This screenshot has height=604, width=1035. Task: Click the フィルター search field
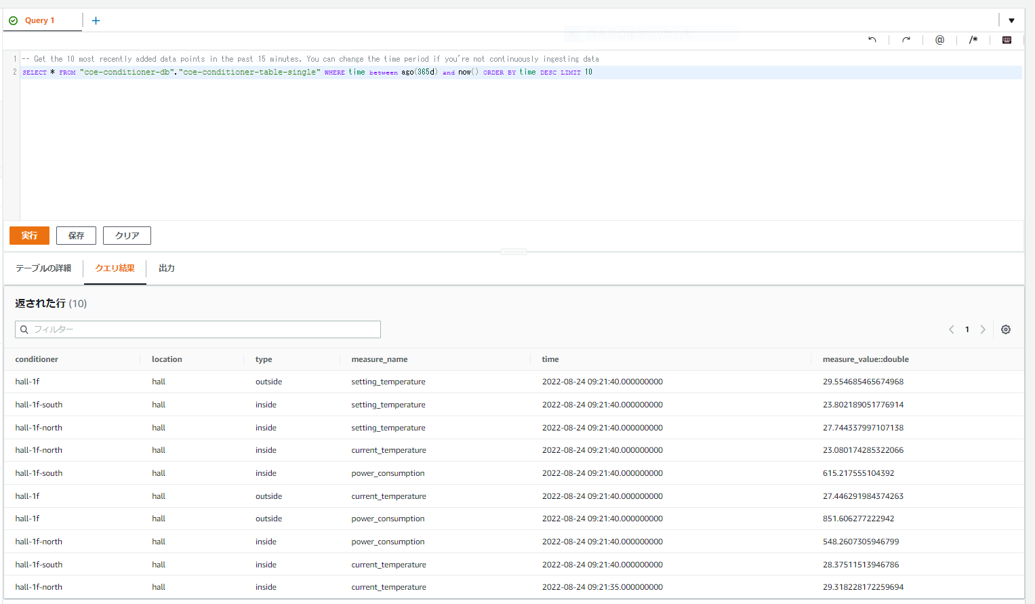[198, 329]
